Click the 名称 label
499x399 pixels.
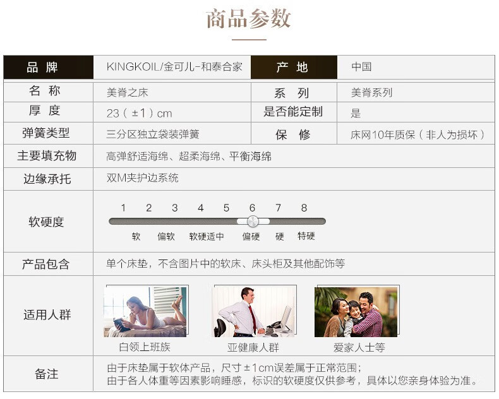pos(45,91)
